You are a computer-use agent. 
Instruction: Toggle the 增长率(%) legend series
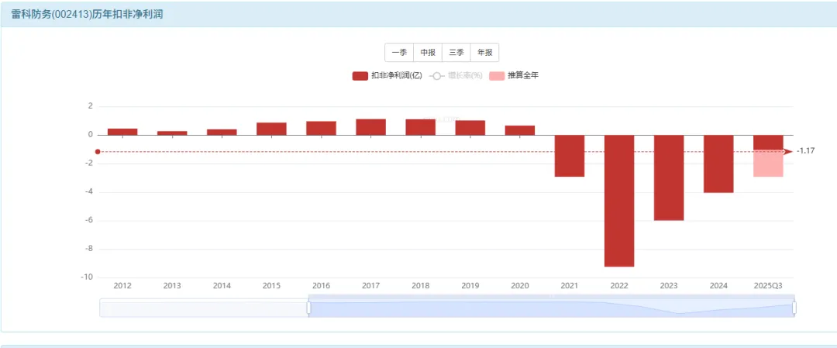(456, 76)
